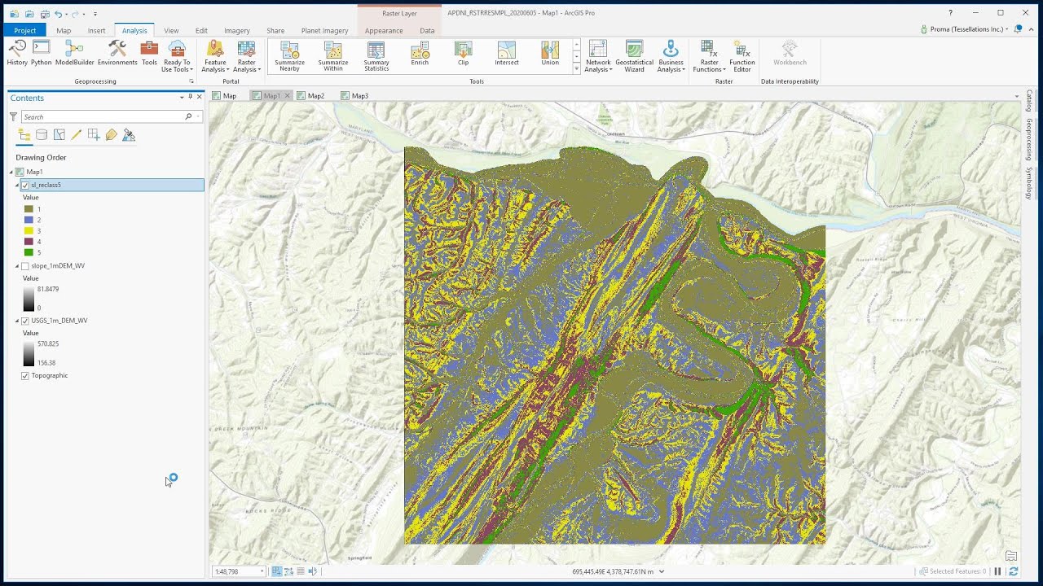
Task: Collapse the Map1 tree node
Action: (x=11, y=172)
